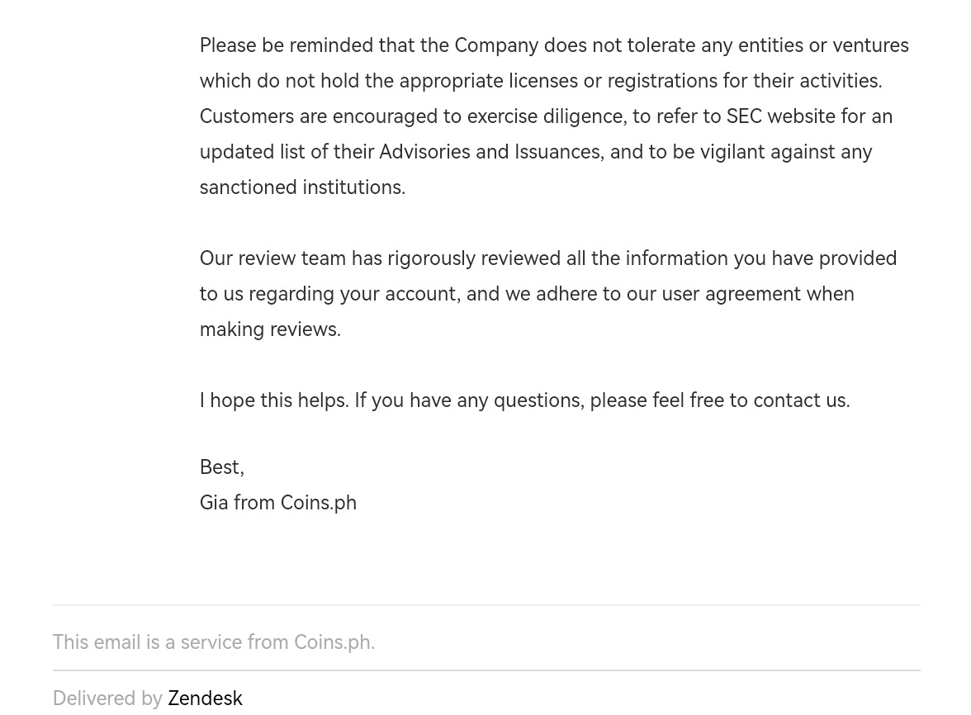Click the line "making reviews."
Screen dimensions: 971x715
[270, 329]
